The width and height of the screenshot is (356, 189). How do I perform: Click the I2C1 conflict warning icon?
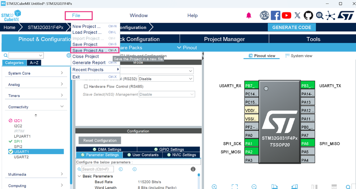(x=10, y=121)
